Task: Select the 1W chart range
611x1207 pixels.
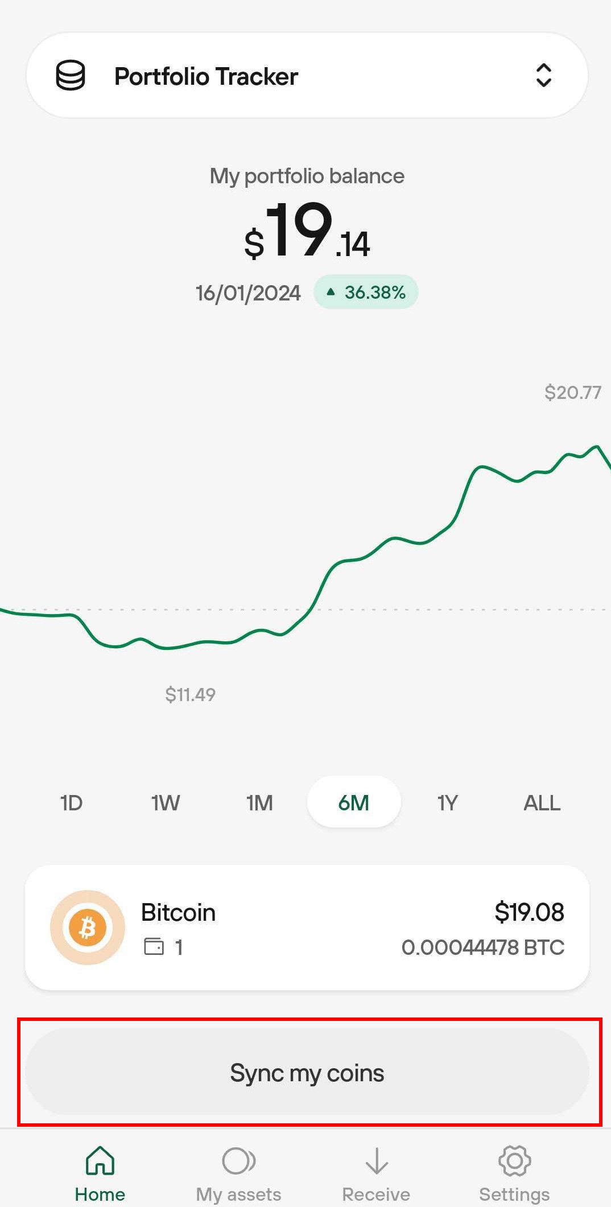Action: coord(166,802)
